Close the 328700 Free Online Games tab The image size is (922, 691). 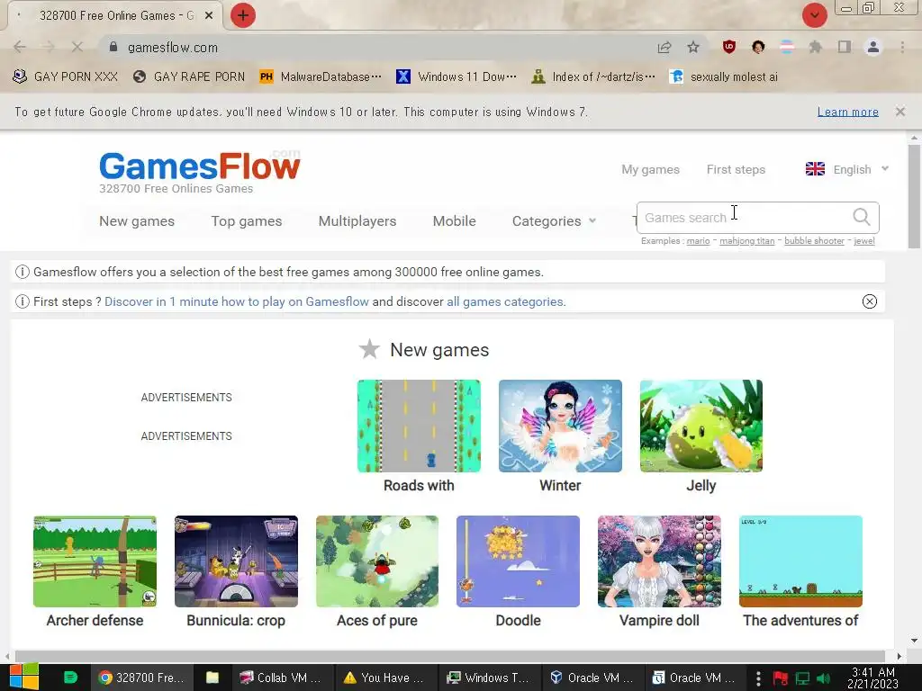tap(209, 16)
